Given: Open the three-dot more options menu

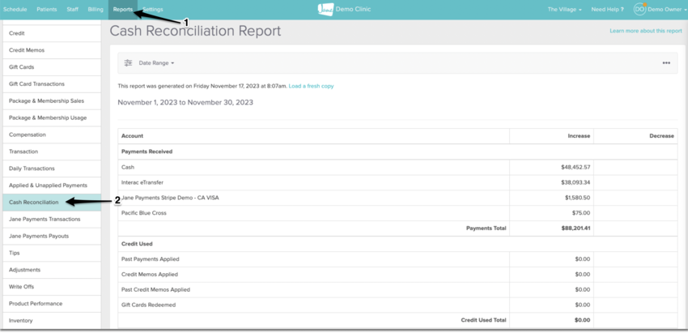Looking at the screenshot, I should tap(666, 62).
